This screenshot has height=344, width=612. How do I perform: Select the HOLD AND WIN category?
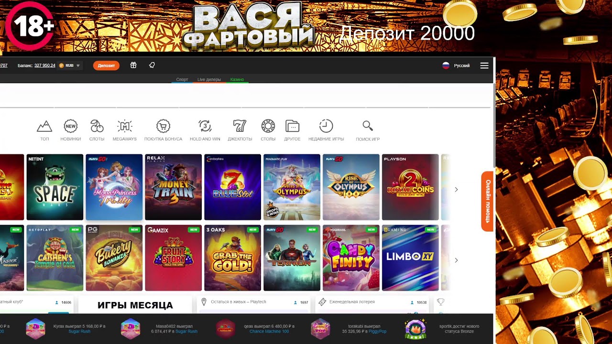pyautogui.click(x=205, y=130)
